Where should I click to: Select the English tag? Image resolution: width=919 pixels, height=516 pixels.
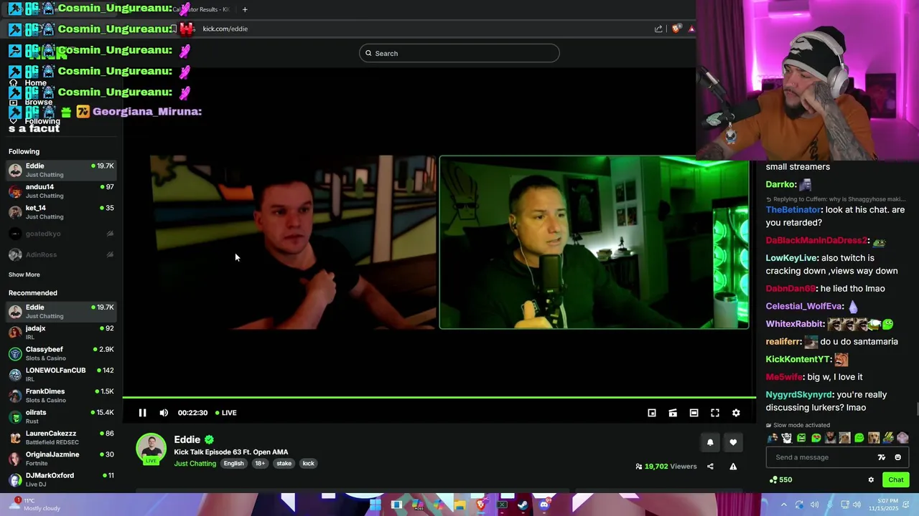click(233, 464)
